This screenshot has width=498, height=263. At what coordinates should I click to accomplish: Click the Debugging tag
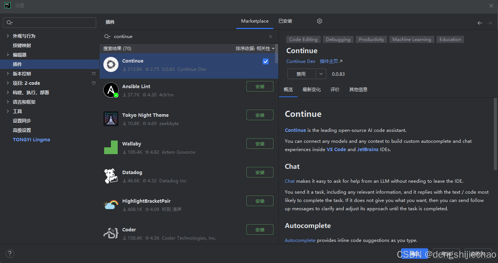pos(338,39)
